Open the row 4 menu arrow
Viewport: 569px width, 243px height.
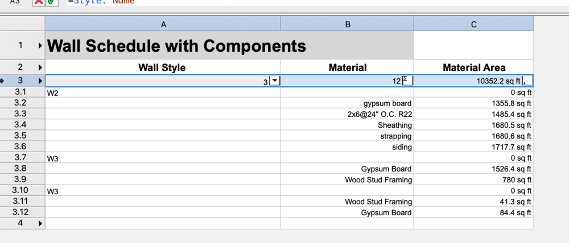(39, 223)
